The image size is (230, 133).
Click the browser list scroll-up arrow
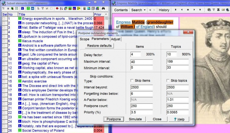tap(106, 14)
